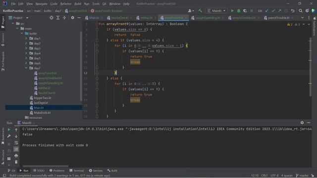Run with coverage icon in toolbar

coord(245,11)
